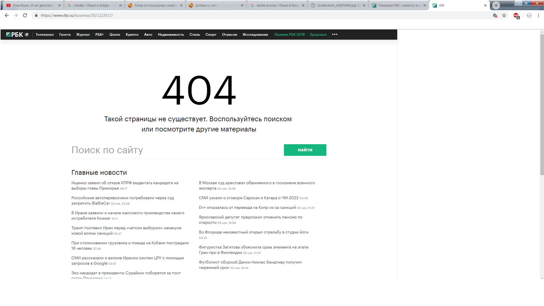Image resolution: width=544 pixels, height=306 pixels.
Task: Open the Стиль section
Action: (195, 35)
